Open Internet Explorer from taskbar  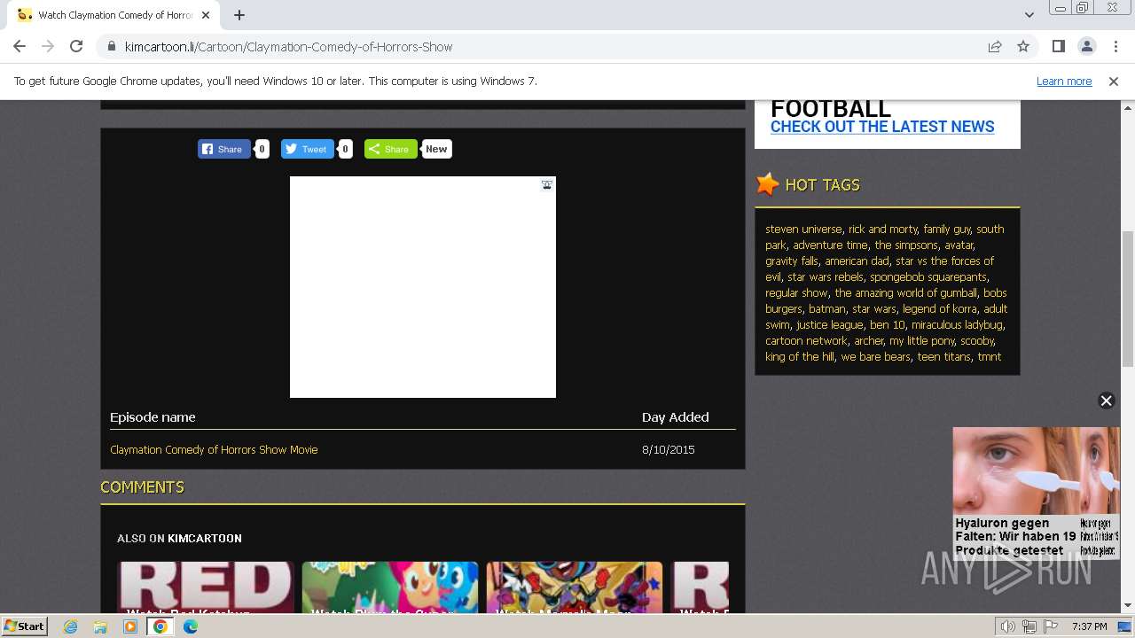(70, 626)
